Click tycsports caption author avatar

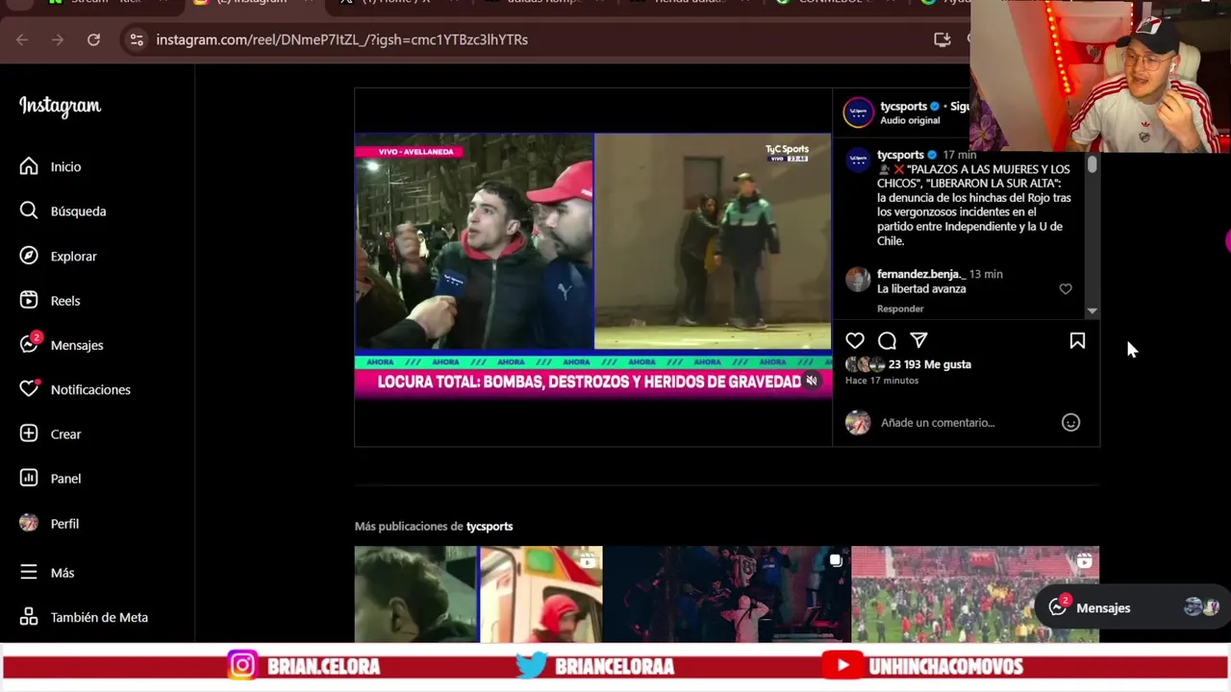[858, 161]
